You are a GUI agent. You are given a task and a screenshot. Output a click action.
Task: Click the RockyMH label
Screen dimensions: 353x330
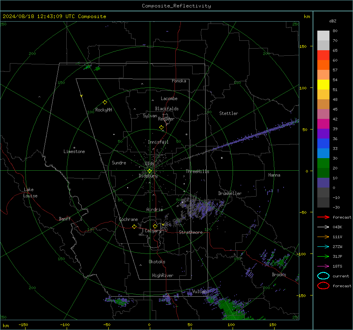tap(104, 110)
